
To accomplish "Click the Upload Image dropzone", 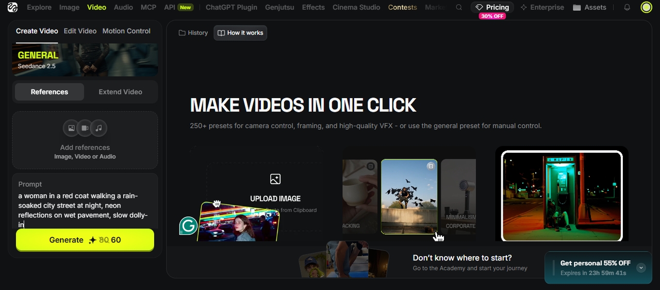I will click(266, 197).
